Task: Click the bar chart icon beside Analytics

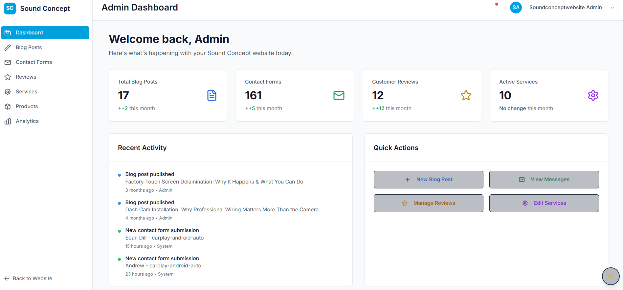Action: coord(8,121)
